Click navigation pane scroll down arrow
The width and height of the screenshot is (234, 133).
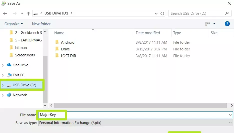[x=45, y=105]
